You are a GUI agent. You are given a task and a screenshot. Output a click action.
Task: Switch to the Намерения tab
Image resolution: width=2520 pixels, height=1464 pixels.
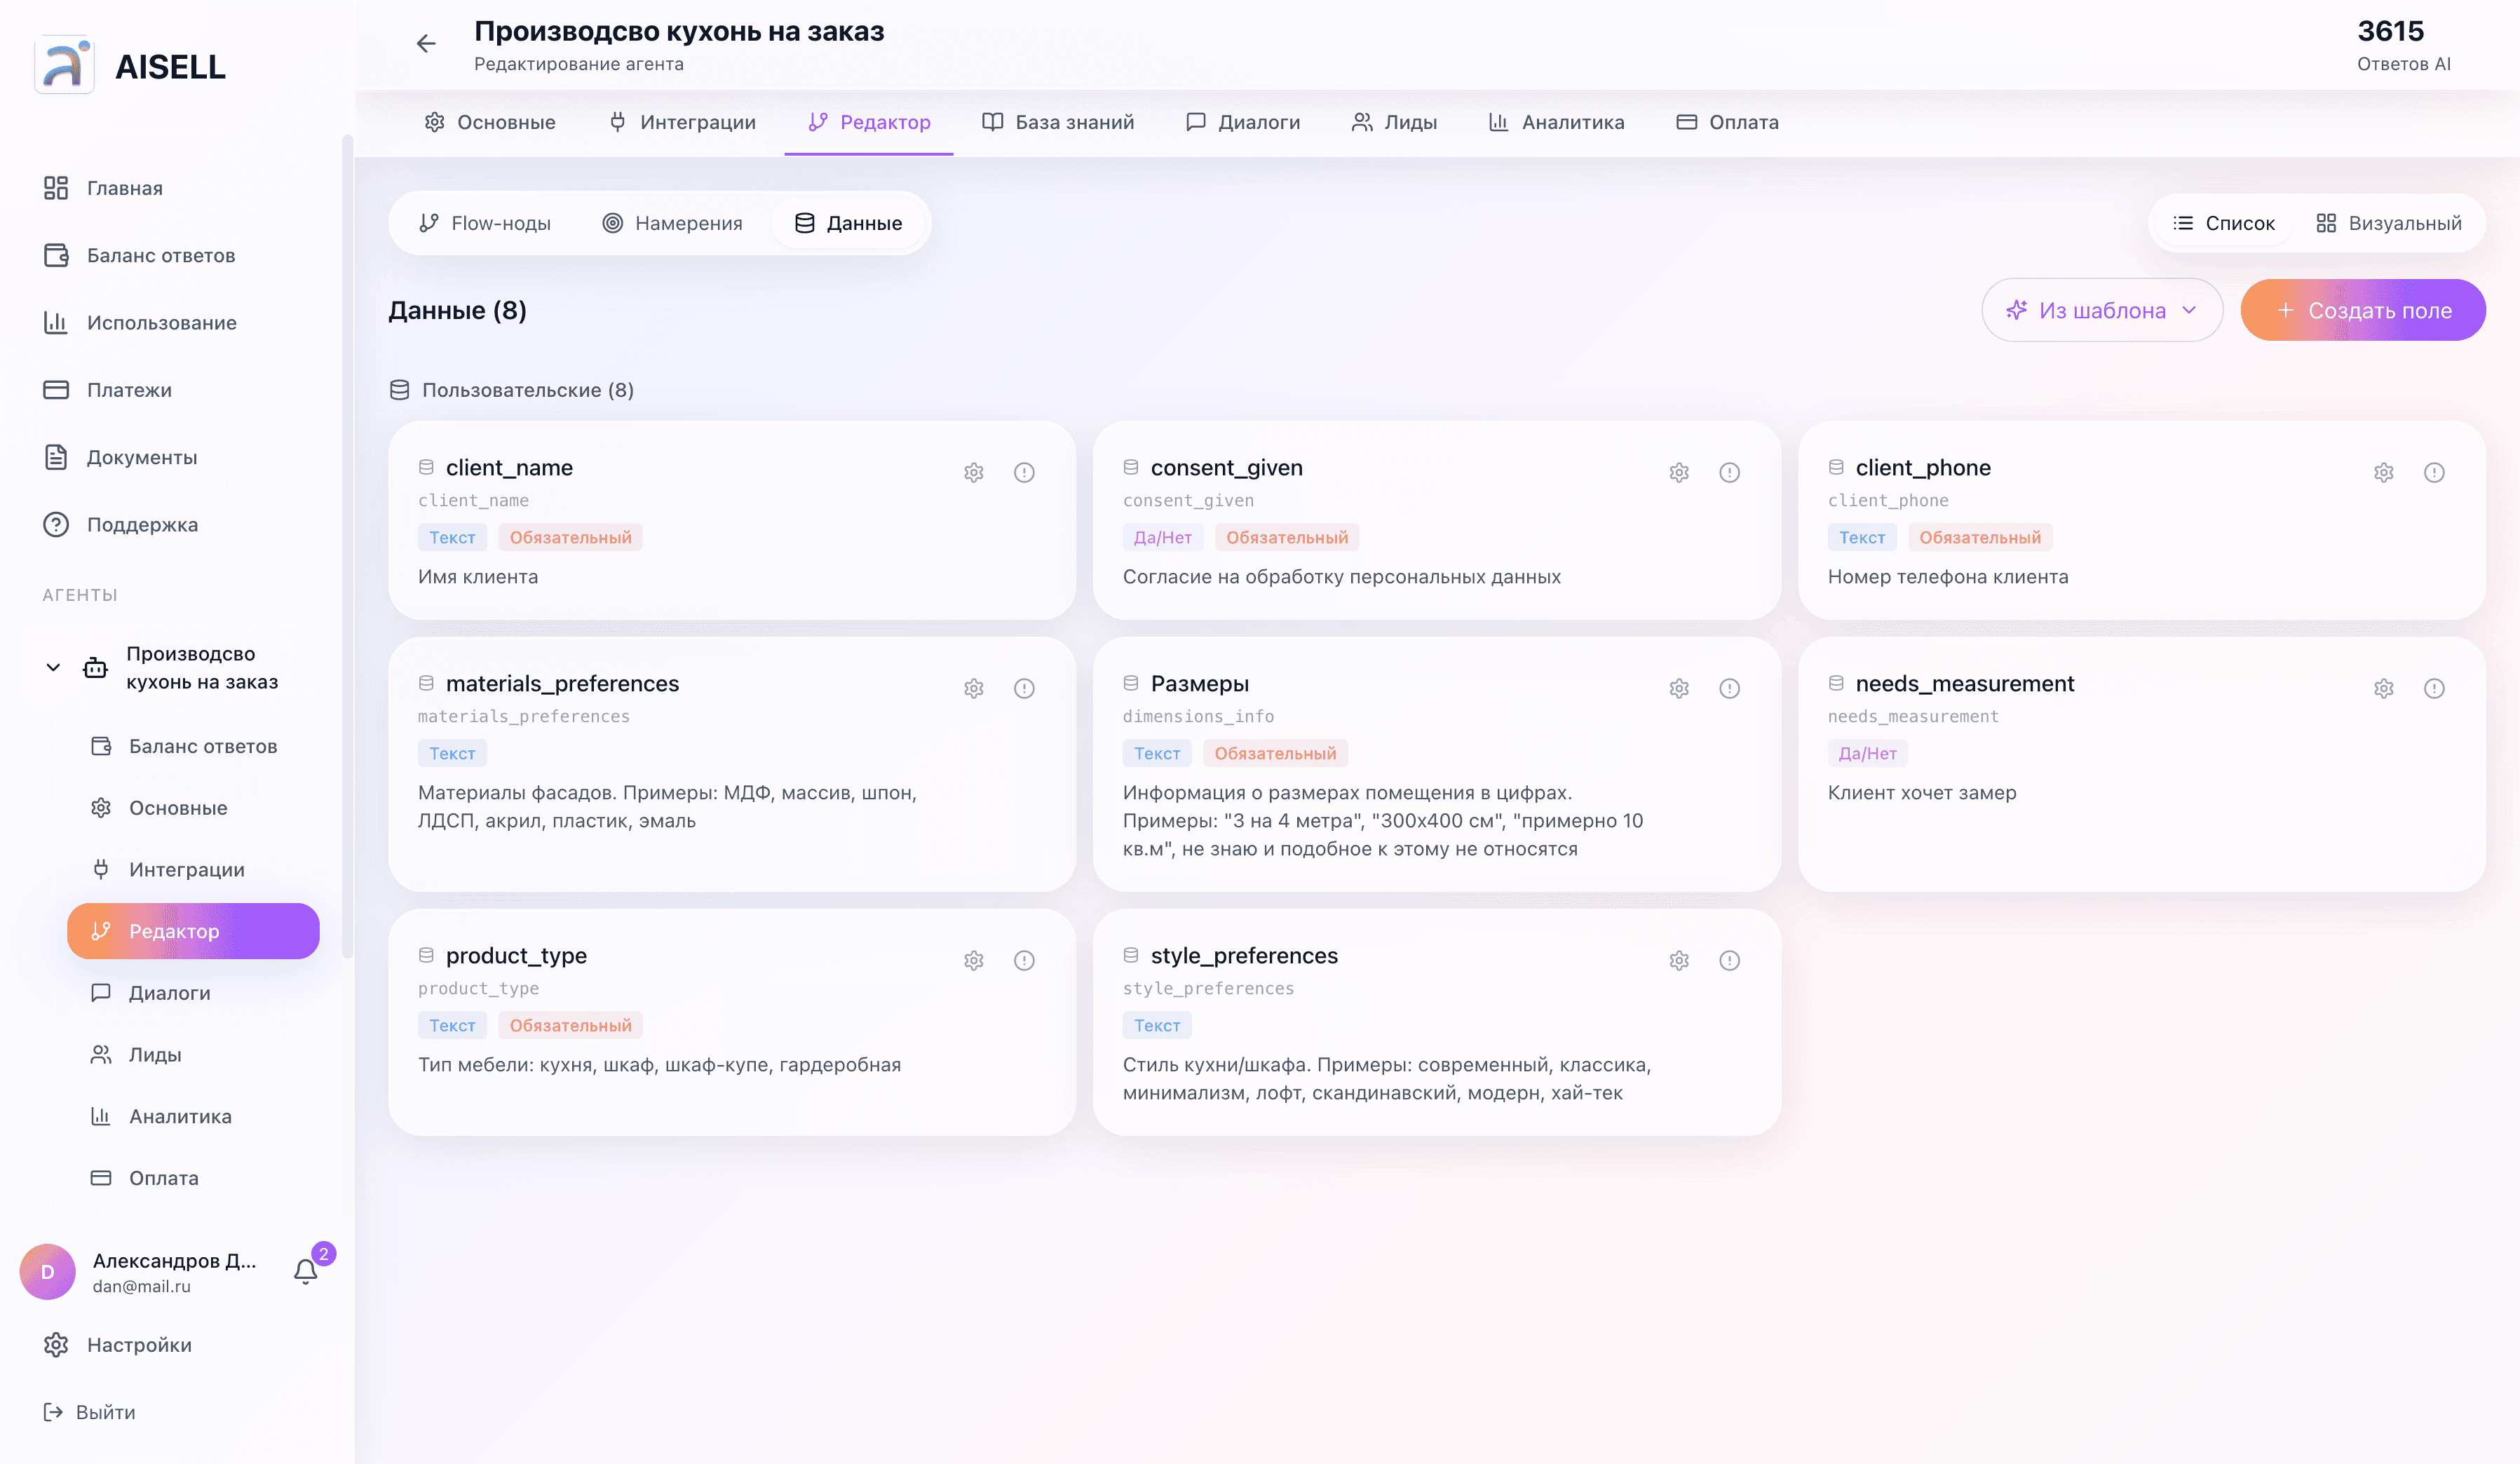point(672,223)
